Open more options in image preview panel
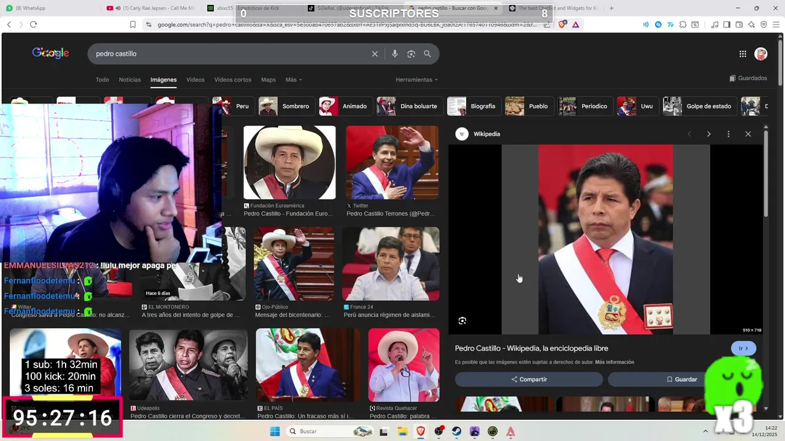The height and width of the screenshot is (441, 785). click(x=729, y=134)
